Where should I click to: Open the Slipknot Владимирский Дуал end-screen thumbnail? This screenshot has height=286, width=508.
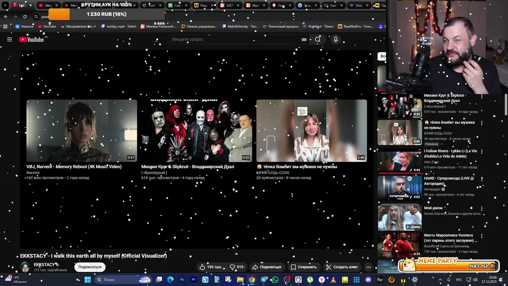(196, 131)
